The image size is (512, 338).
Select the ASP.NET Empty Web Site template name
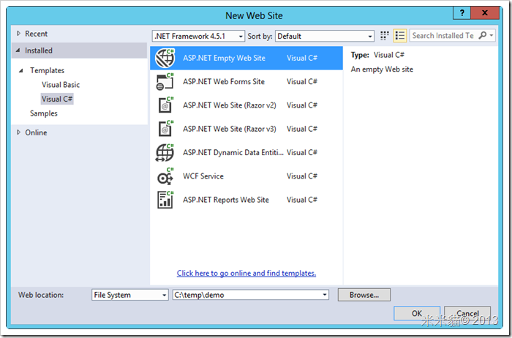pyautogui.click(x=224, y=58)
